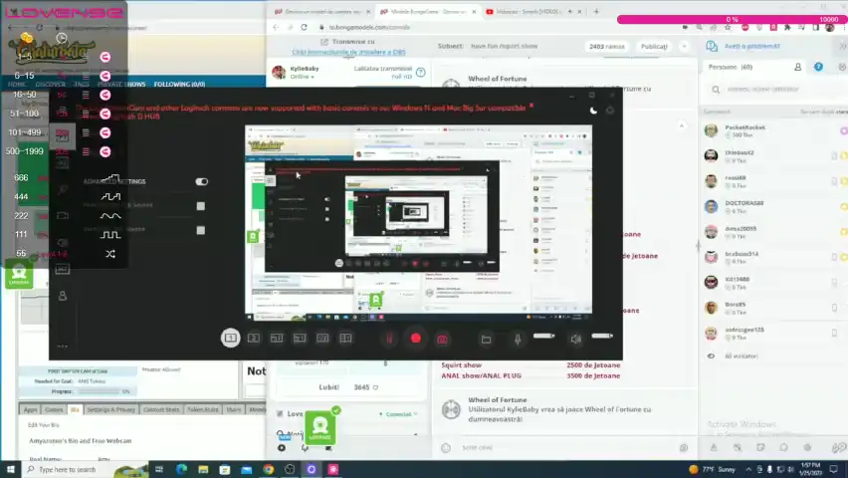Viewport: 848px width, 478px height.
Task: Expand the dropdown next to Publicați
Action: pos(685,47)
